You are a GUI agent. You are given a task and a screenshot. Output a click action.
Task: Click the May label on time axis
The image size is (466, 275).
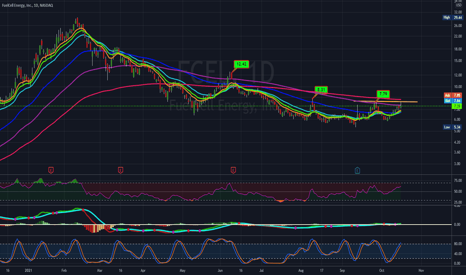click(182, 270)
